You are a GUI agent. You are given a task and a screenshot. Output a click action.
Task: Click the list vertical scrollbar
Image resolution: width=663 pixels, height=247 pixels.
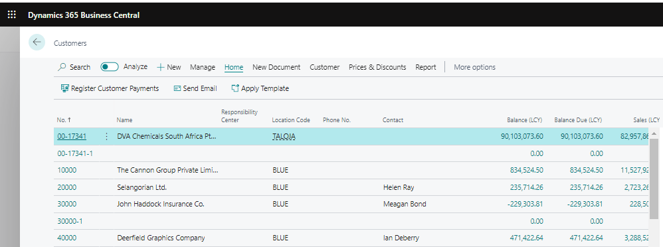pos(654,178)
